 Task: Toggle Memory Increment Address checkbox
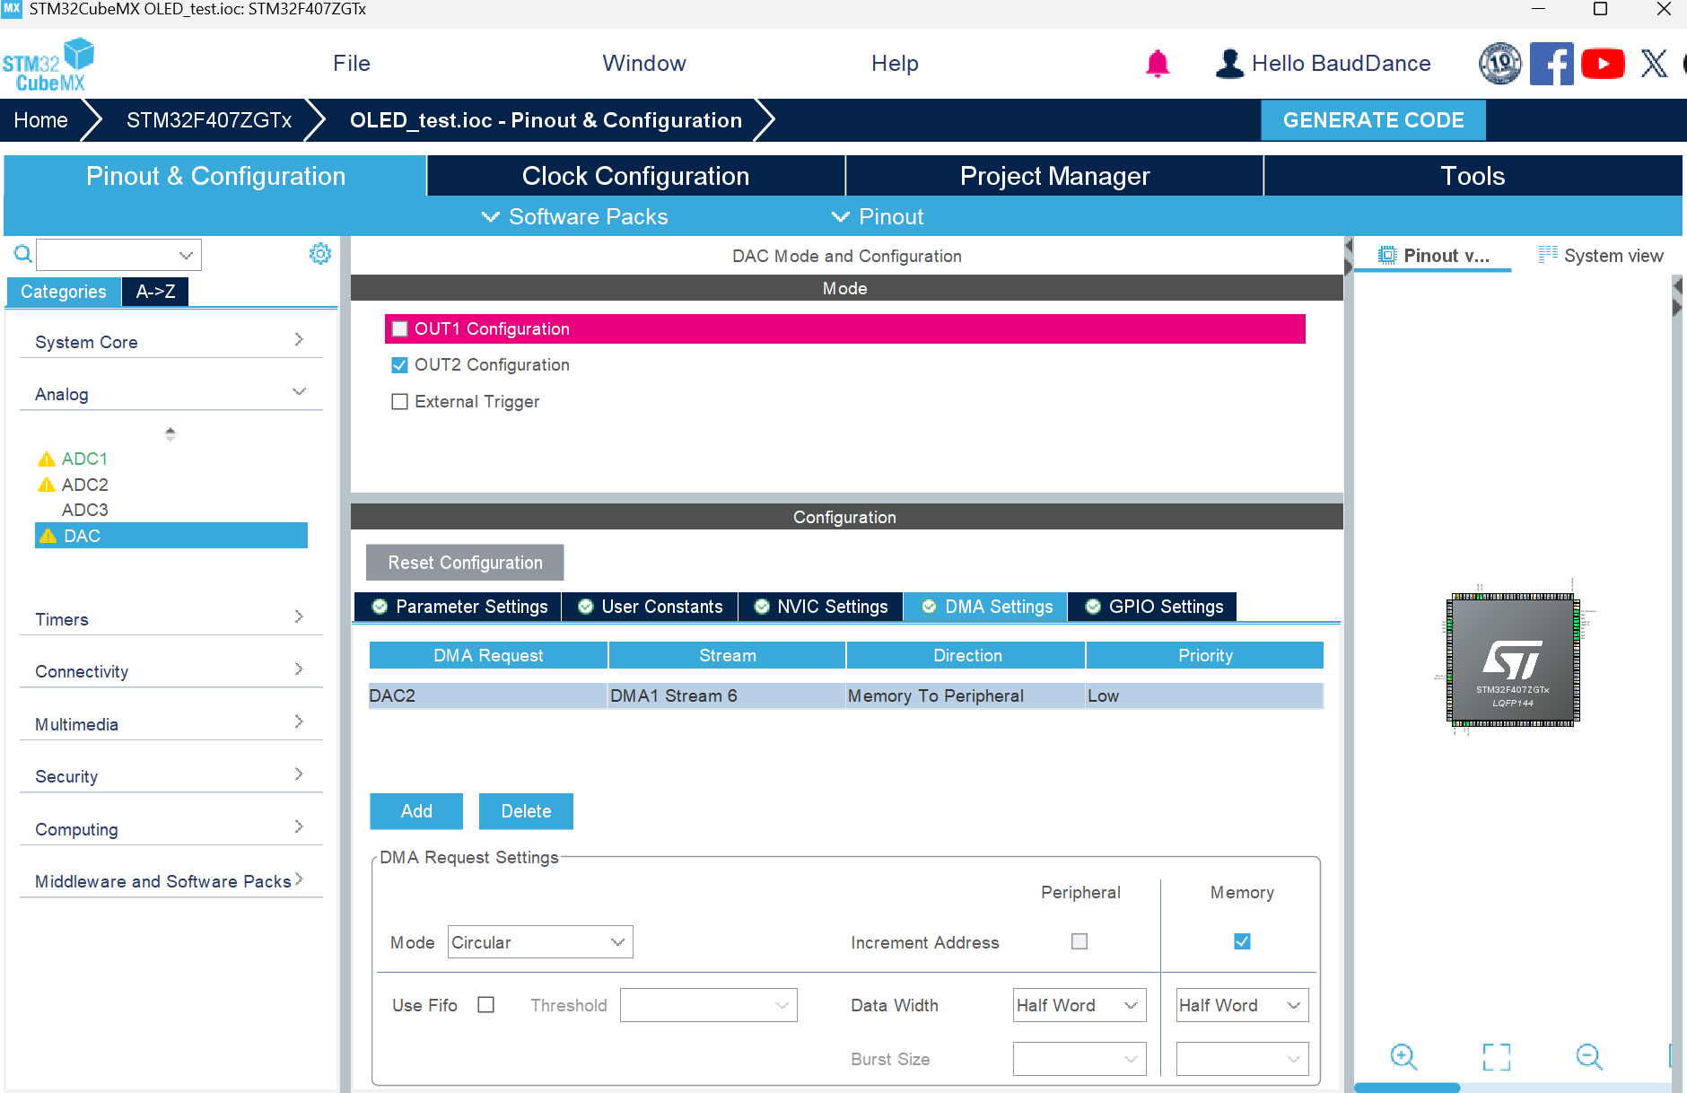coord(1242,941)
